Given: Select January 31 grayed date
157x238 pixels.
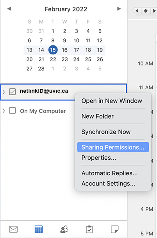Looking at the screenshot, I should point(41,31).
